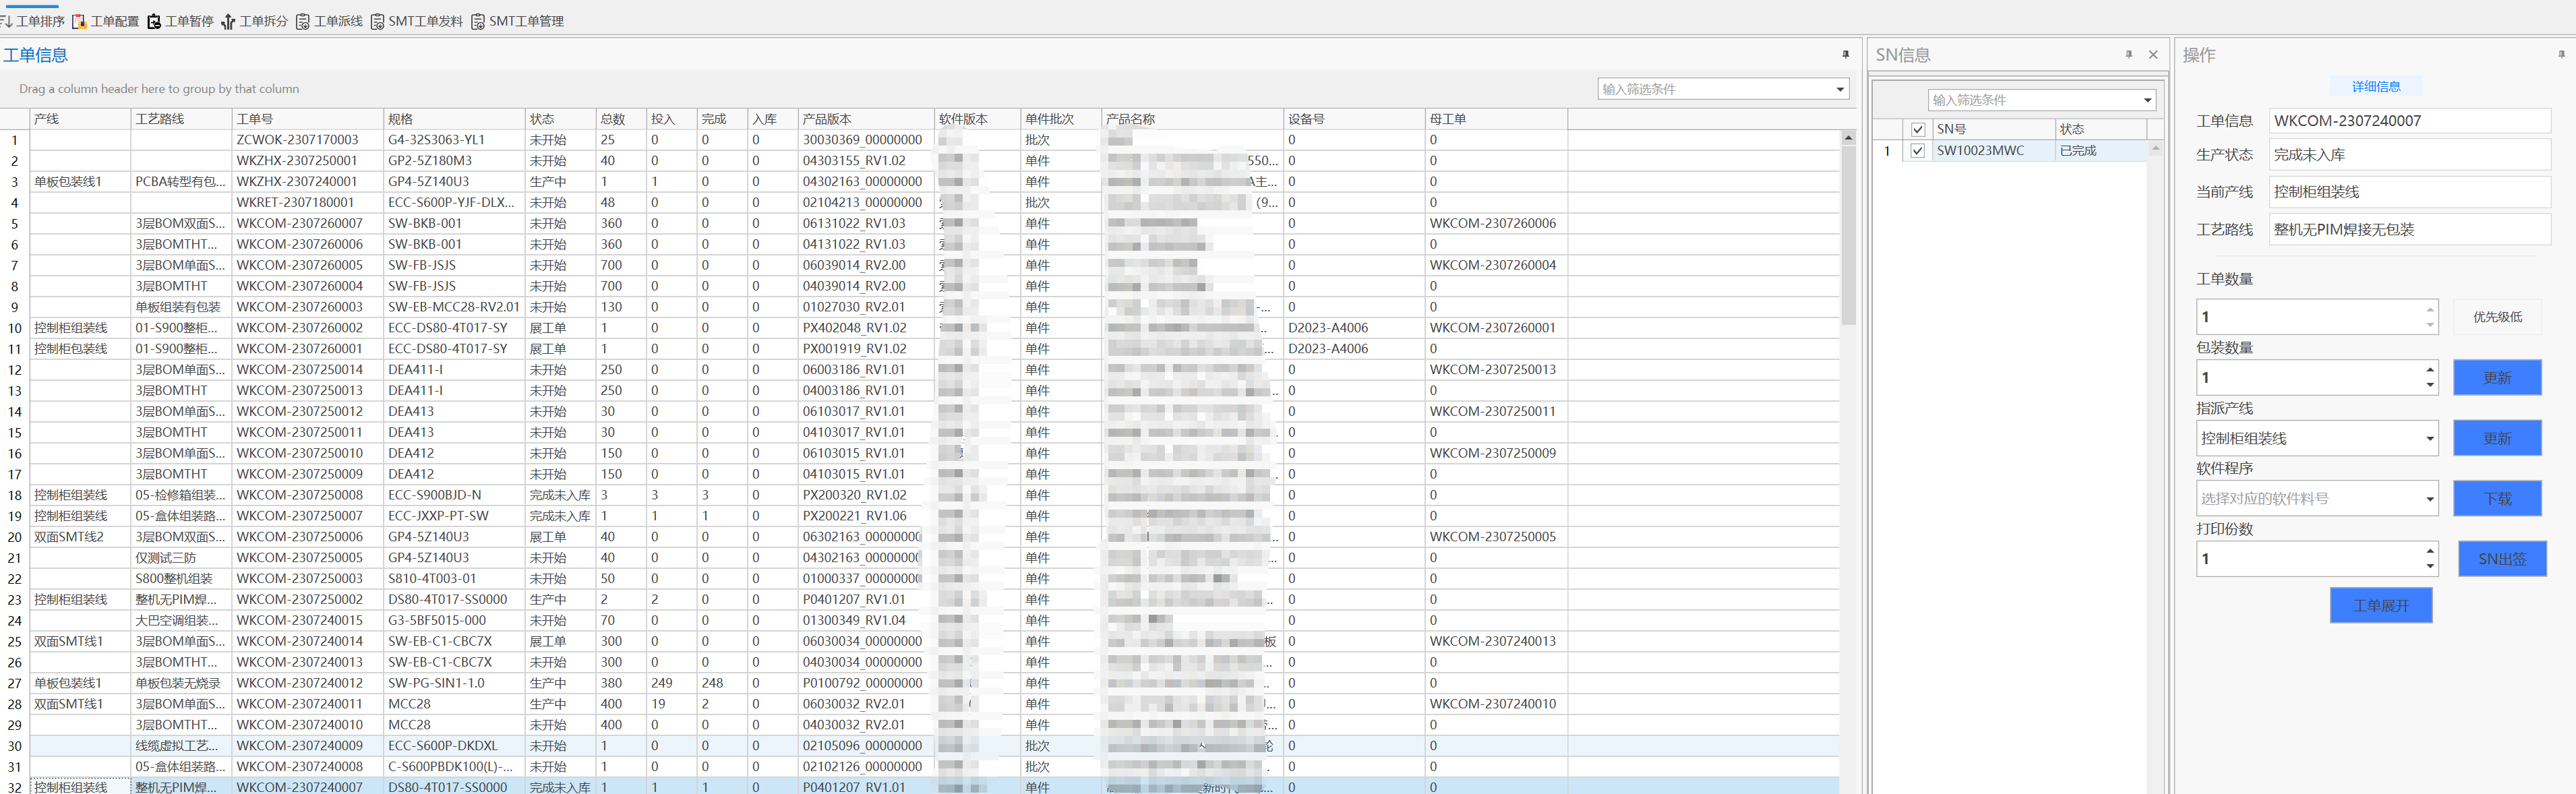
Task: Click the SMT工单管理 icon
Action: pos(478,21)
